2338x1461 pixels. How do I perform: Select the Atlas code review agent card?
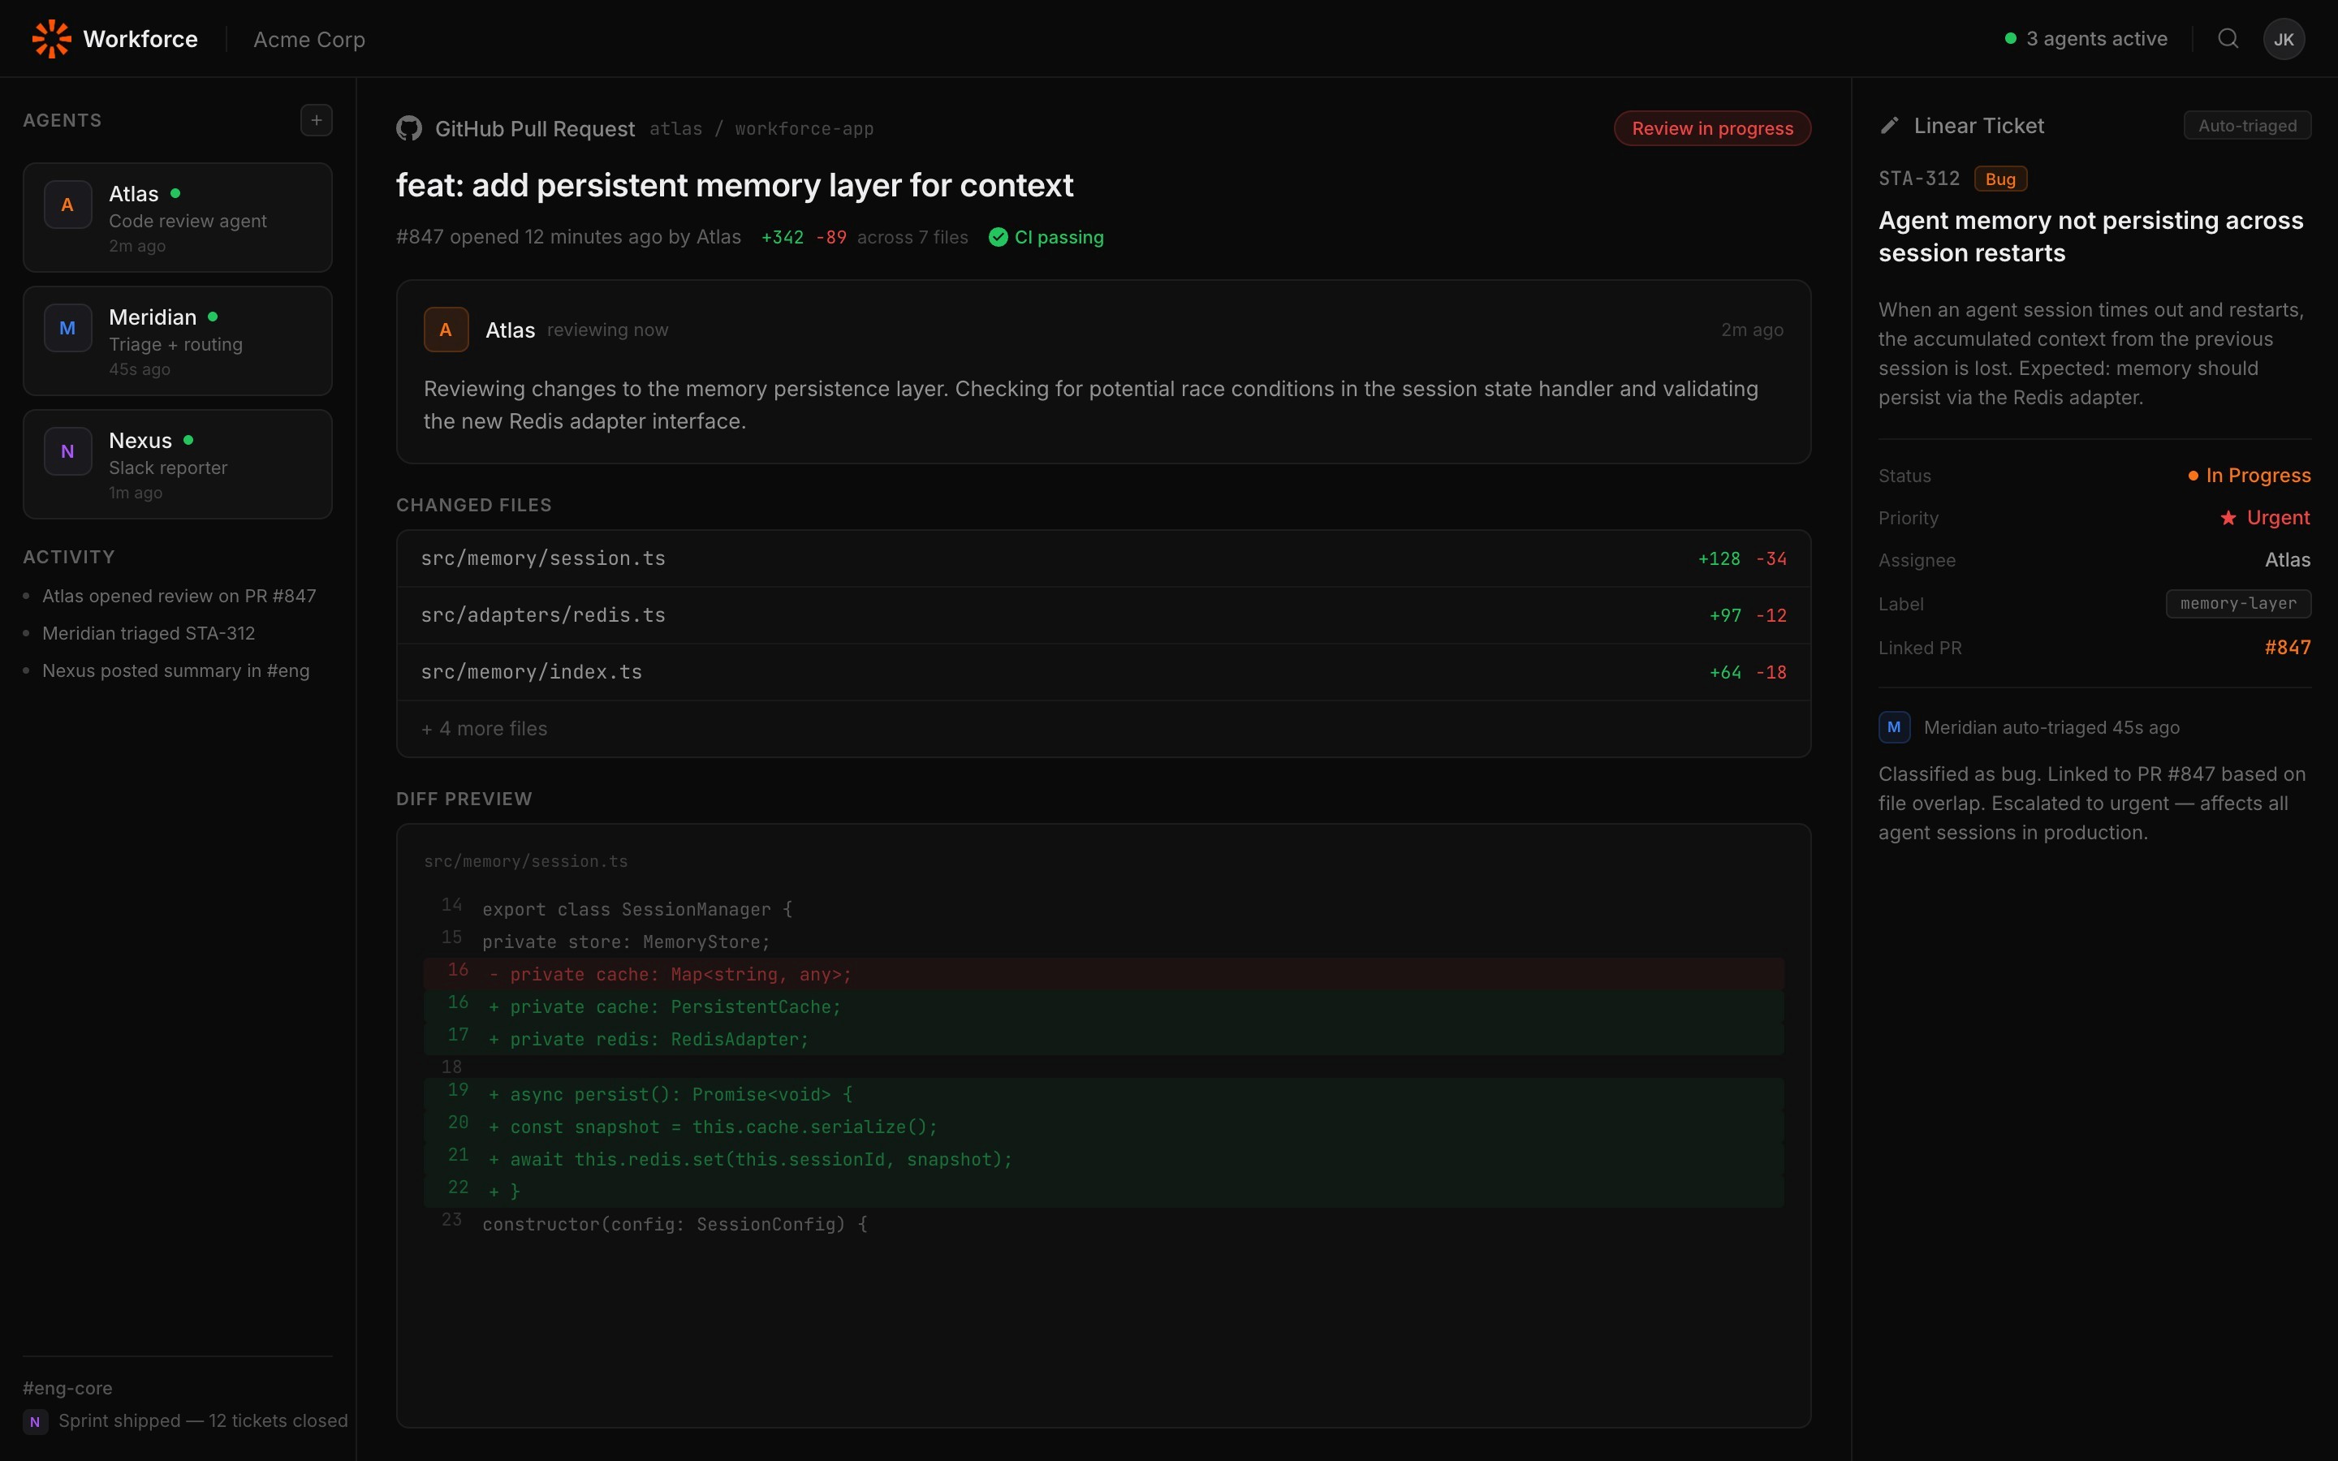[x=178, y=218]
